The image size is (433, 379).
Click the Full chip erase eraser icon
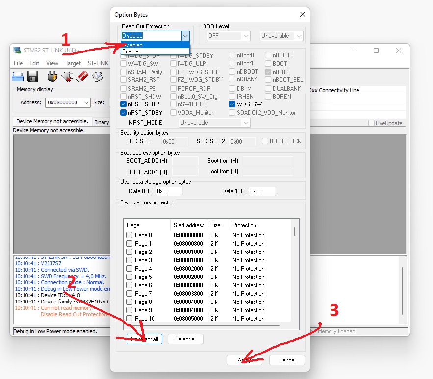(82, 76)
